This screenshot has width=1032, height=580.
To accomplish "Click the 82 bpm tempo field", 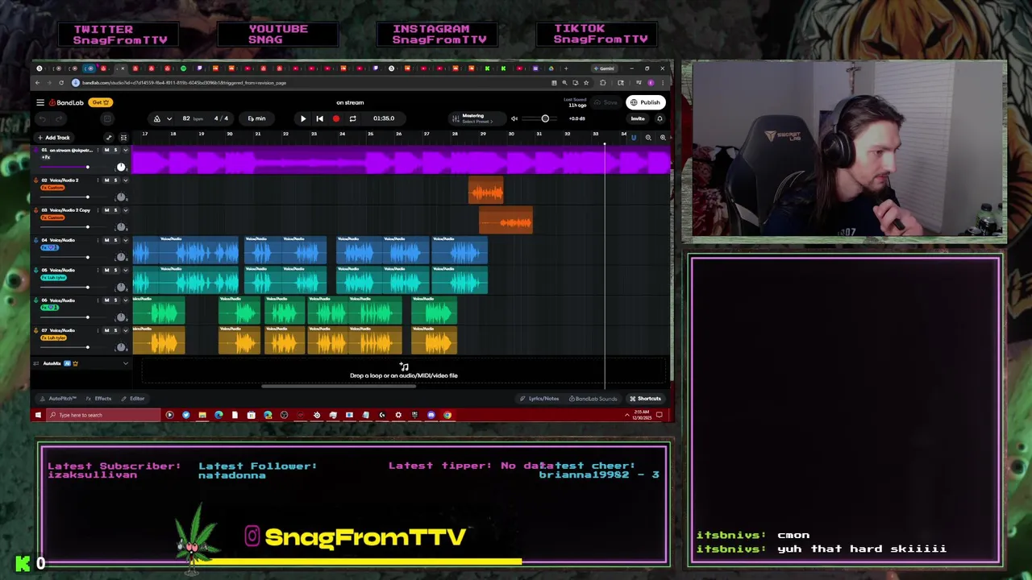I will point(192,118).
